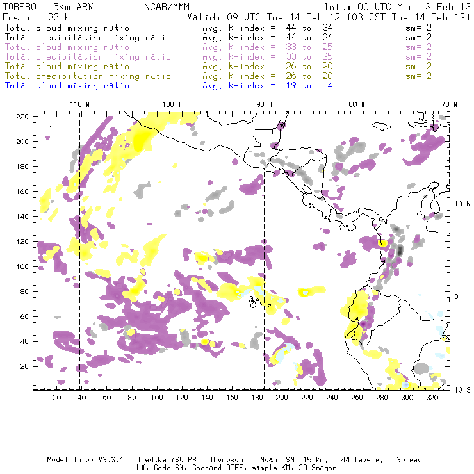
Task: Click "44 levels," footer text
Action: point(361,460)
